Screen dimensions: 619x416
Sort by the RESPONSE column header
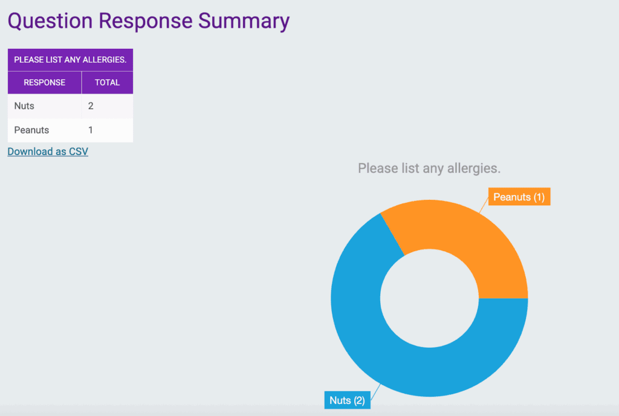point(44,82)
